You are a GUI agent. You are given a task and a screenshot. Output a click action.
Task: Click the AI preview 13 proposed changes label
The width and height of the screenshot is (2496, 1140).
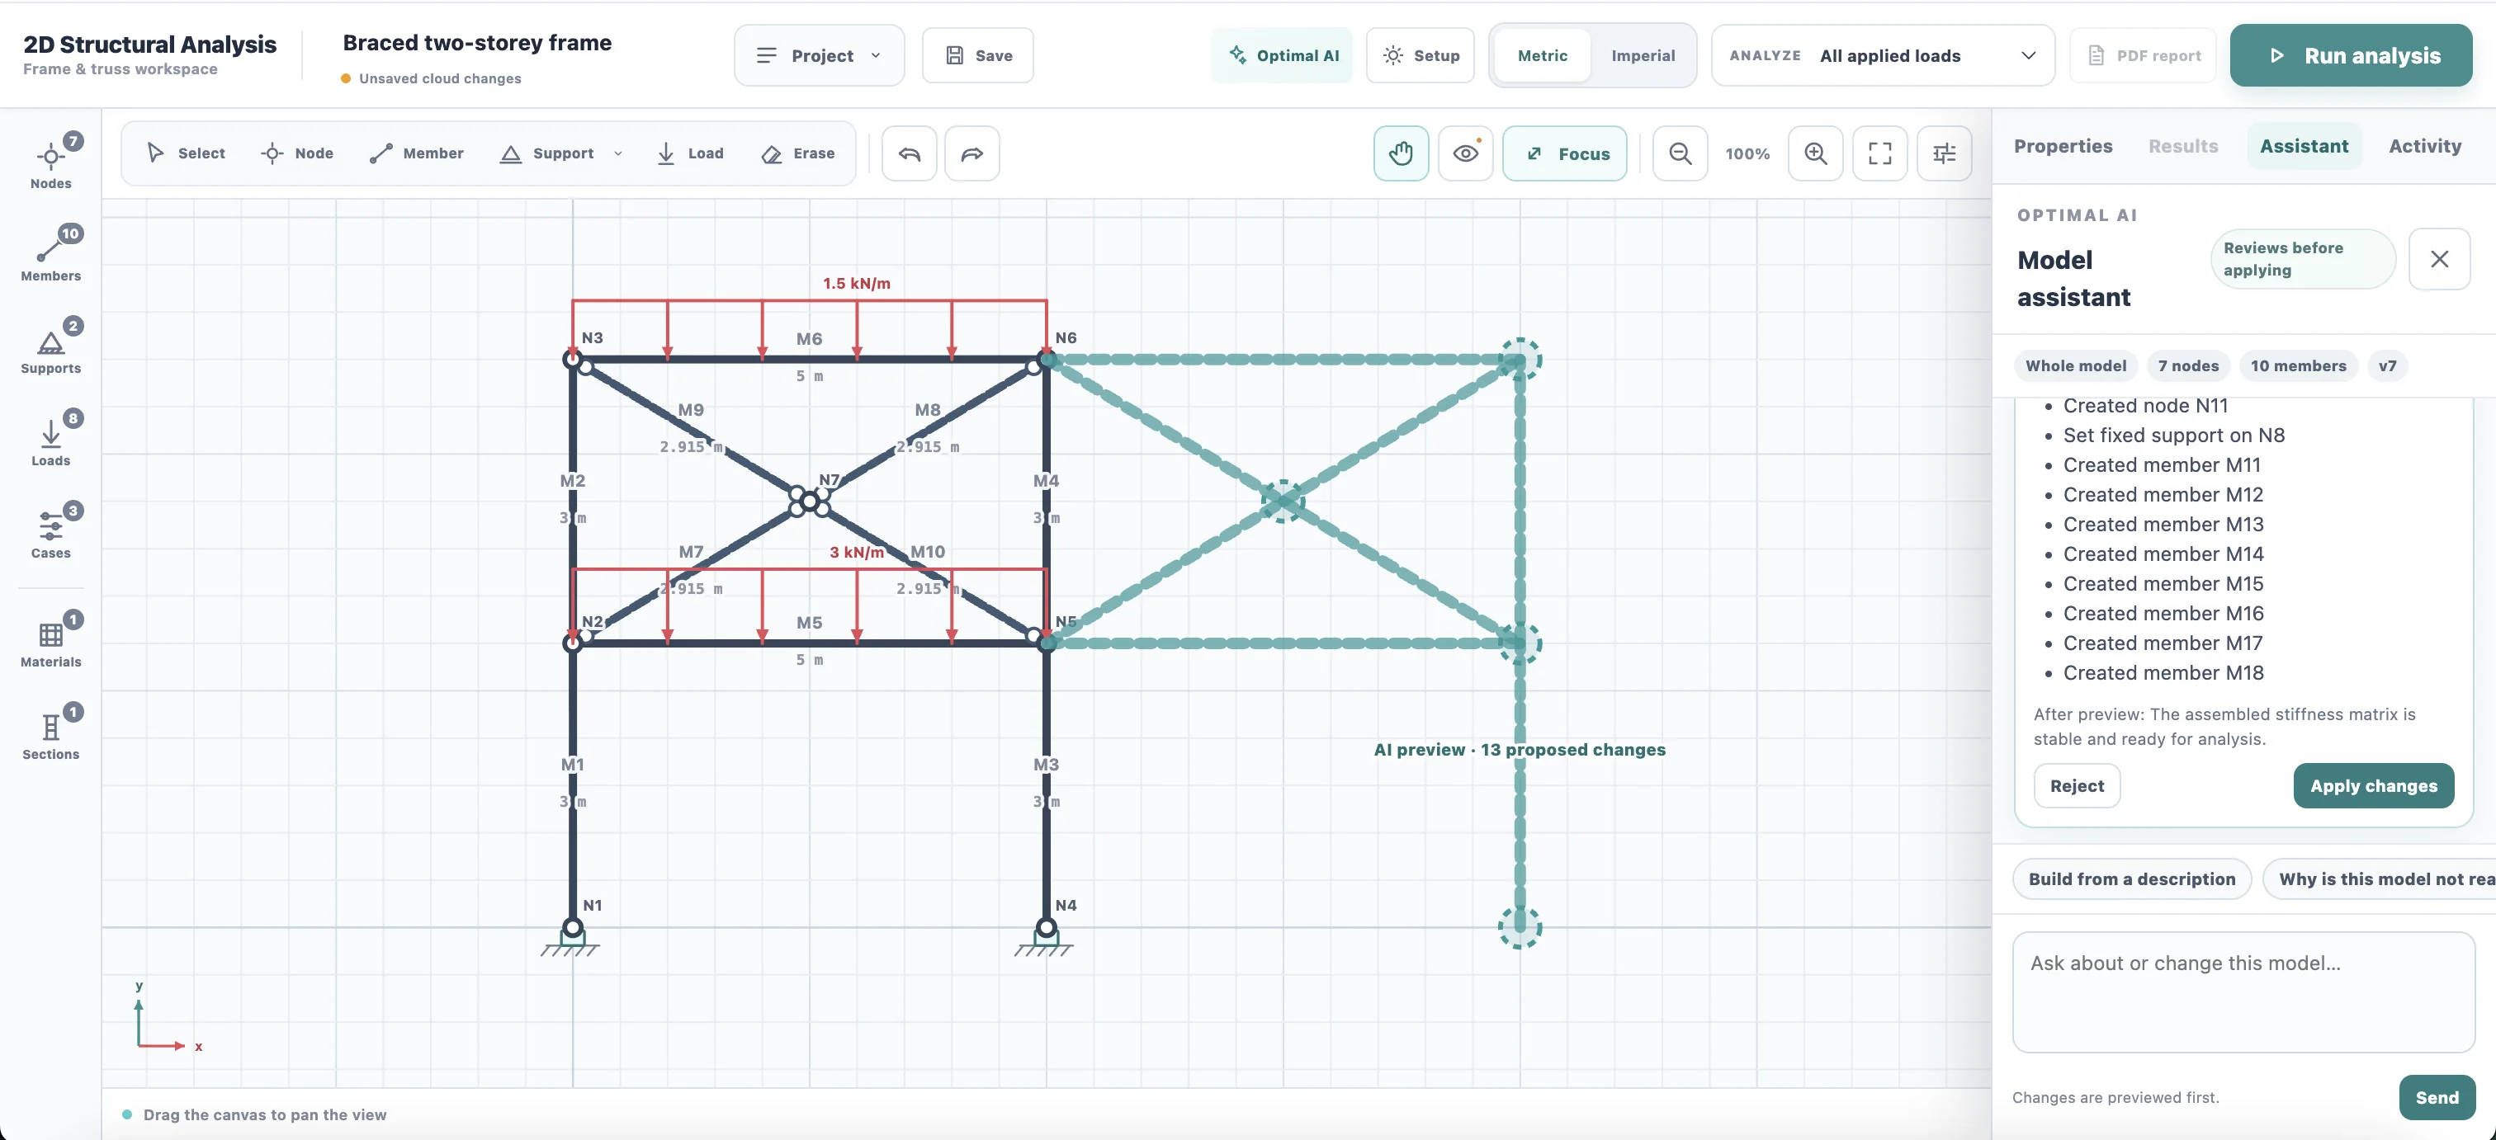coord(1520,750)
